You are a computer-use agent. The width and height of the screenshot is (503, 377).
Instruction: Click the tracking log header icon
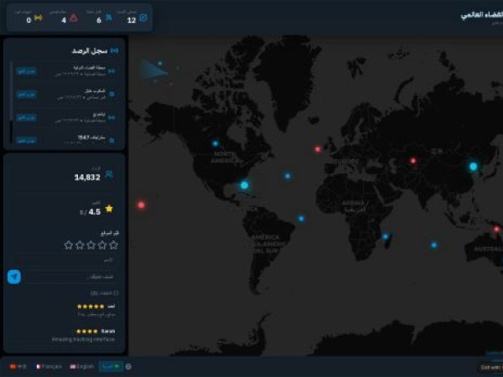114,51
